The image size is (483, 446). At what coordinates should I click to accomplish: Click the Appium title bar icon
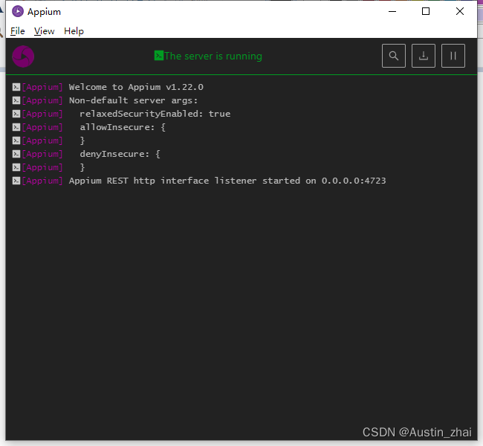tap(18, 11)
